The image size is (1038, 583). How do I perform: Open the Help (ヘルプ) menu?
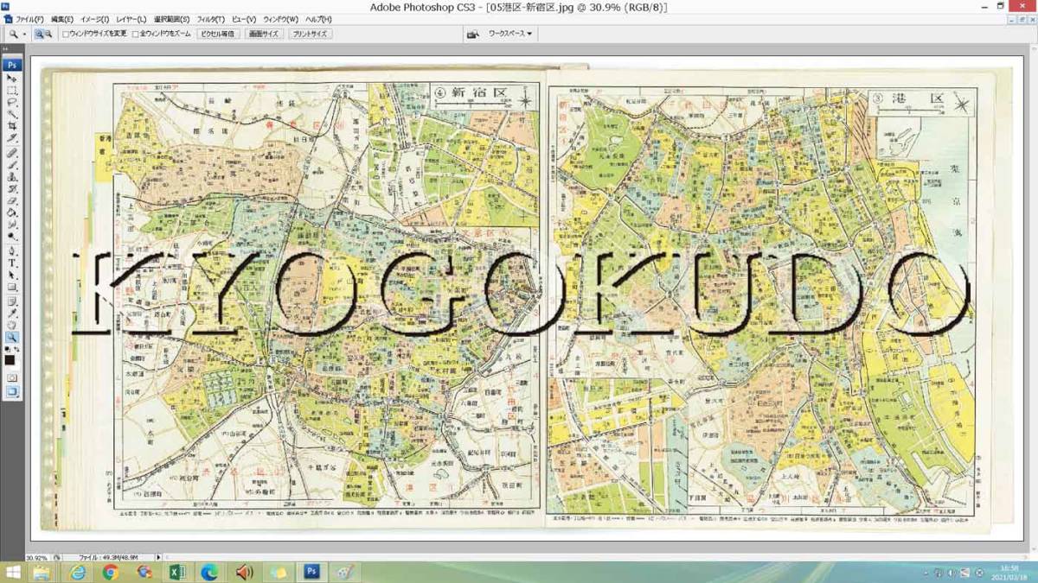(x=318, y=19)
